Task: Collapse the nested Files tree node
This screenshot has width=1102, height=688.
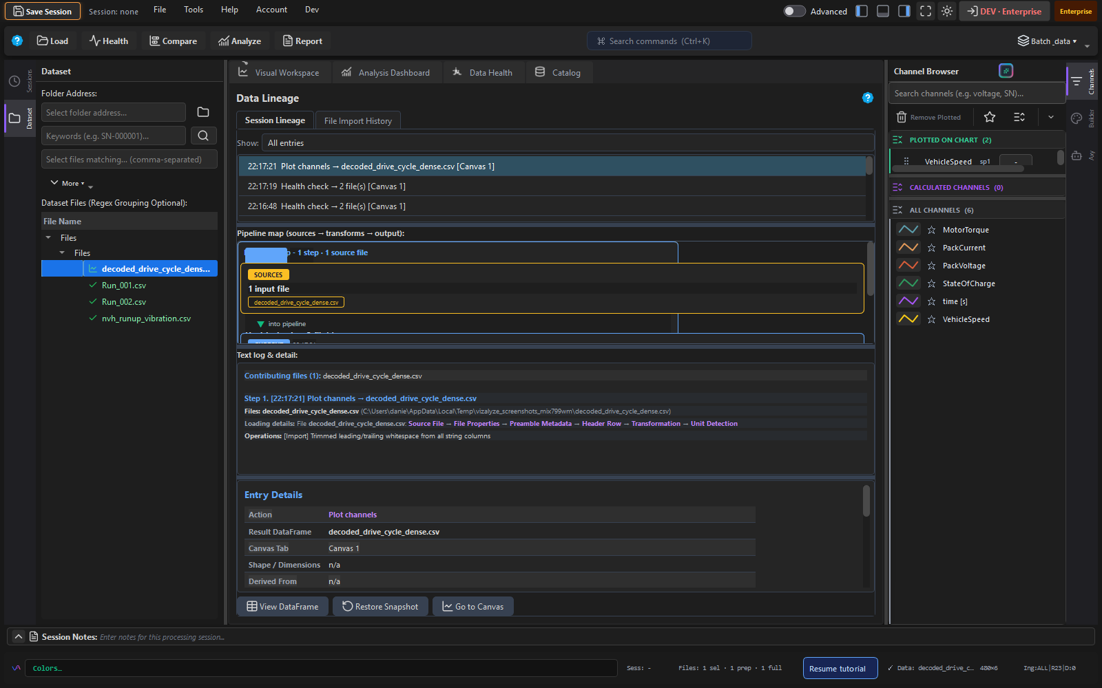Action: click(62, 252)
